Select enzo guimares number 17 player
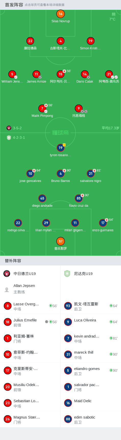Viewport: 121px width, 440px height. coord(103,223)
